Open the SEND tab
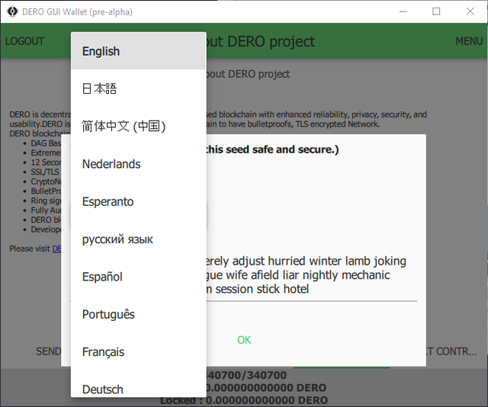Image resolution: width=488 pixels, height=407 pixels. (x=48, y=351)
